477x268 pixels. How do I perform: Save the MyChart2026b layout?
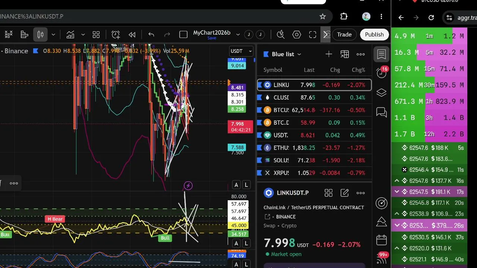(212, 38)
